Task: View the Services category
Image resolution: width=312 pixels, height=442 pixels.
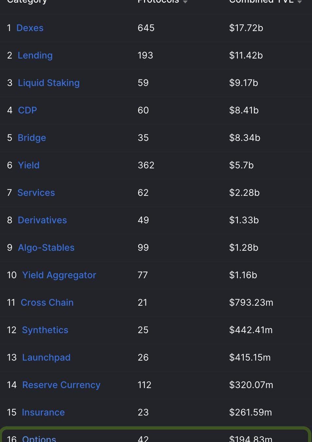Action: 36,193
